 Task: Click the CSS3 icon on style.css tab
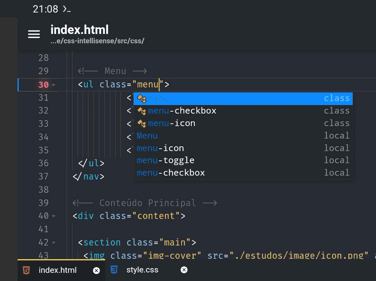114,270
